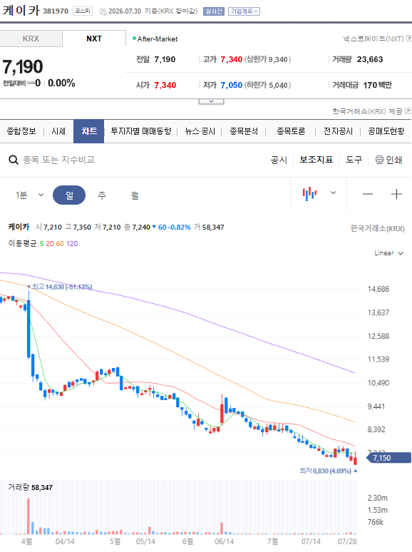Viewport: 412px width, 552px height.
Task: Toggle the 20-day moving average
Action: tap(50, 244)
